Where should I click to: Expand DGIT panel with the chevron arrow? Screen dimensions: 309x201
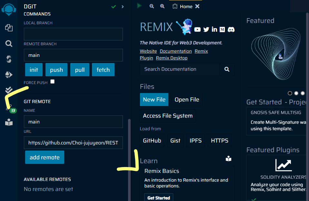[123, 7]
